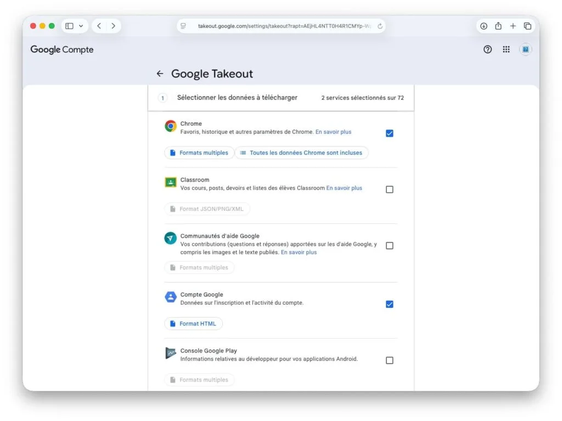Viewport: 562px width, 421px height.
Task: Click the profile avatar icon
Action: [525, 49]
